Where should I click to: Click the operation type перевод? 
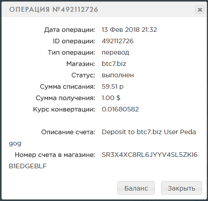pos(115,53)
